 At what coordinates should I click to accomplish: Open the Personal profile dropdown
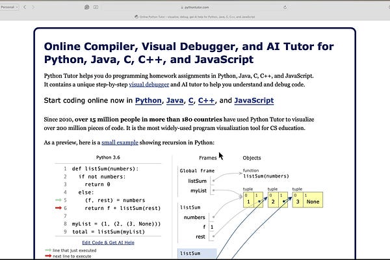click(9, 7)
